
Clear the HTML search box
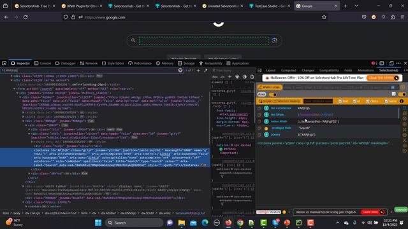180,71
